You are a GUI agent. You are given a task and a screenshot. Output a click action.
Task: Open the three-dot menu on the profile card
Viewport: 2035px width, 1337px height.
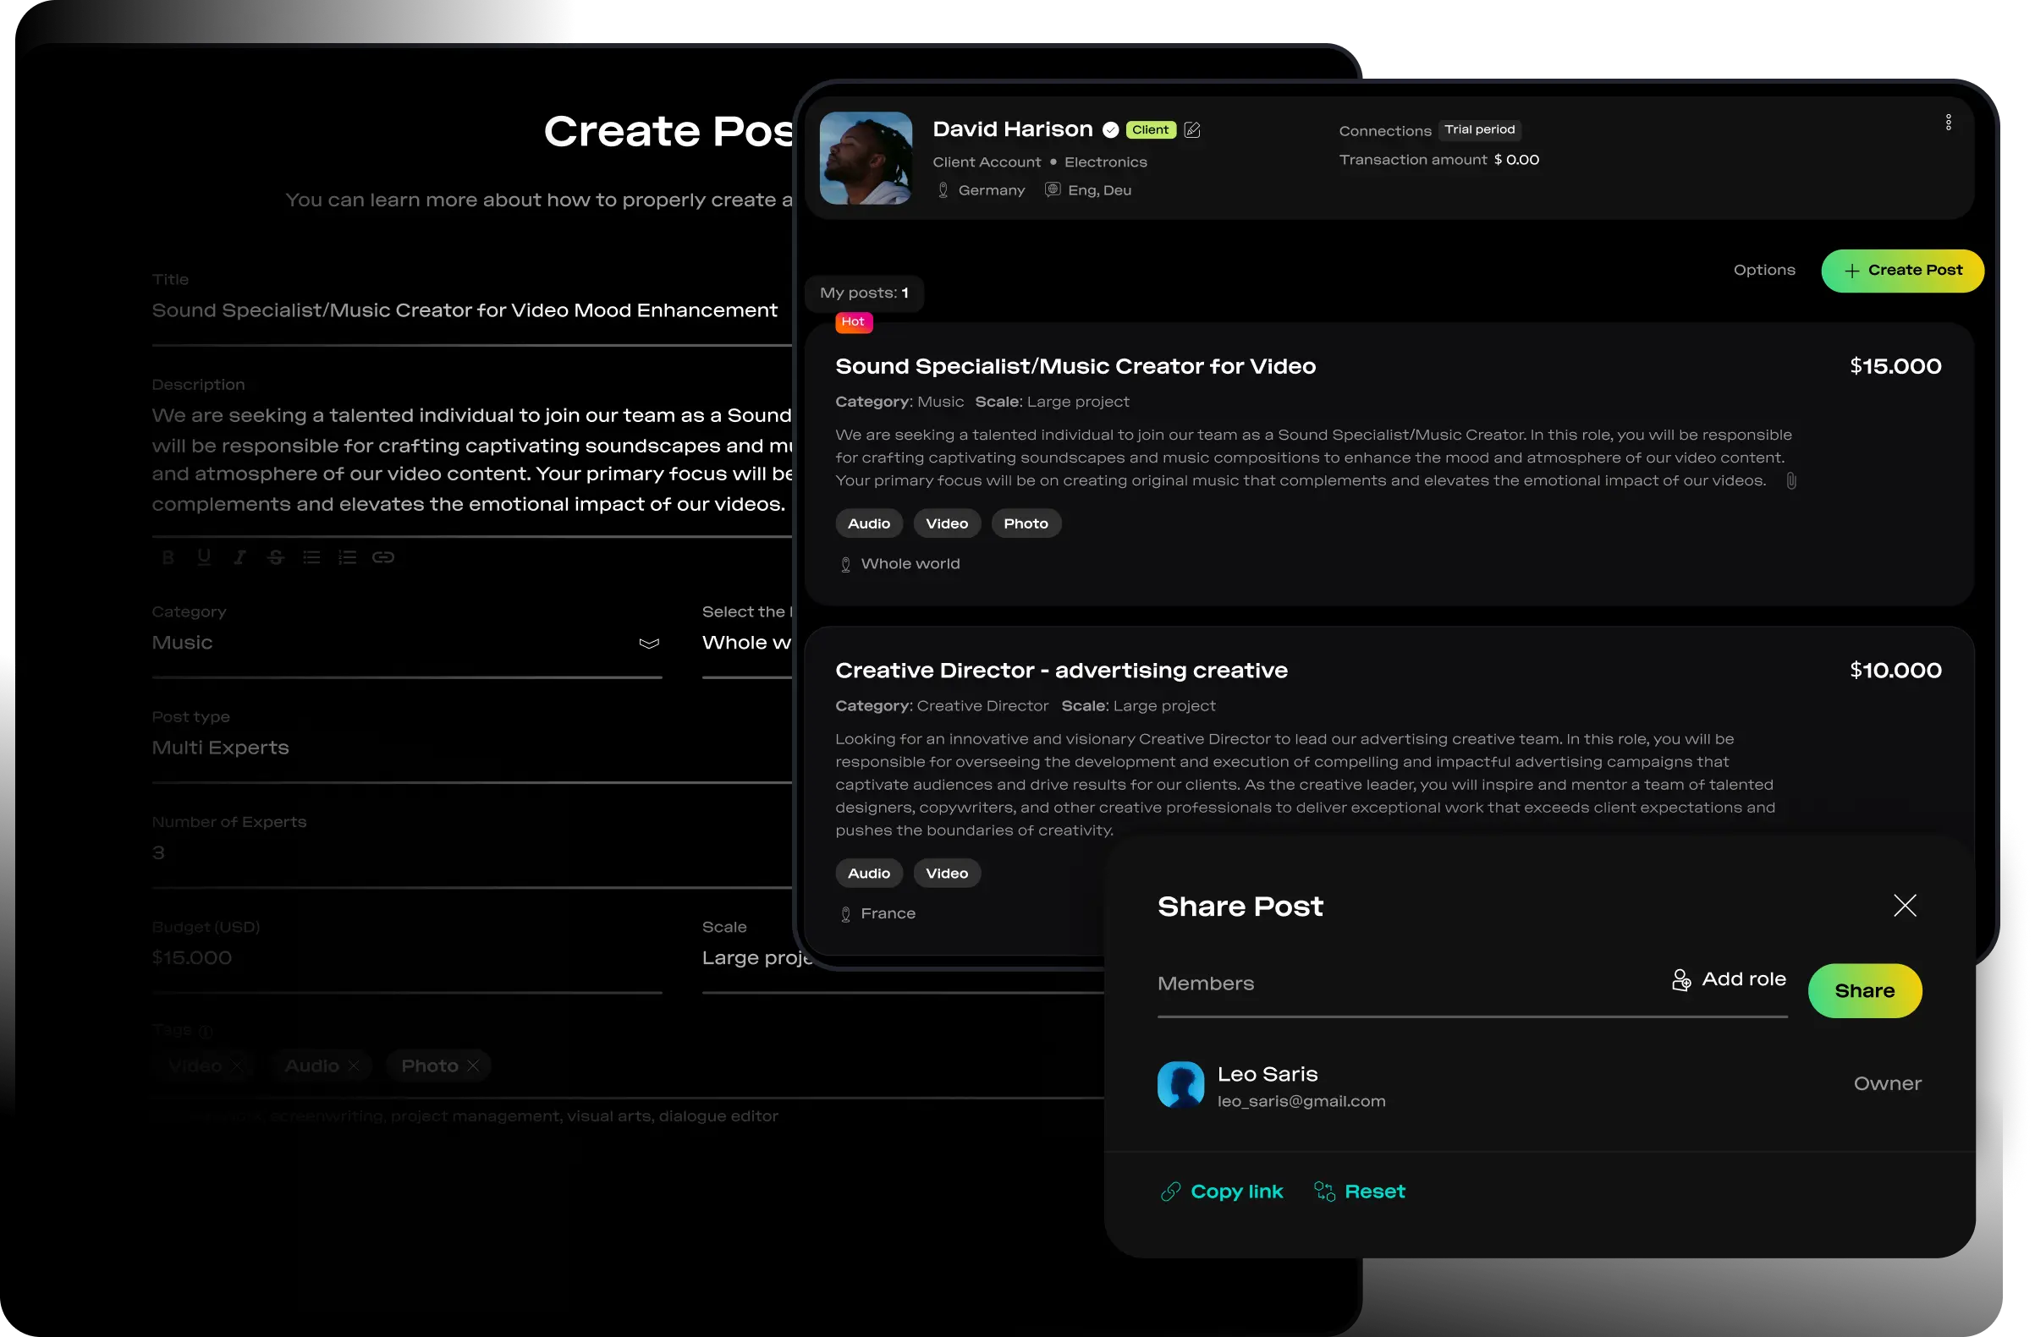pyautogui.click(x=1948, y=122)
